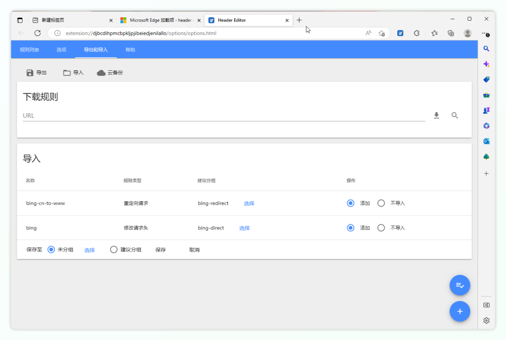
Task: Choose 建议分组 save option
Action: coord(114,250)
